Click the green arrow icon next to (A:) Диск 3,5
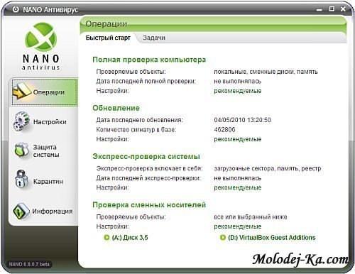The width and height of the screenshot is (355, 274). pos(106,237)
